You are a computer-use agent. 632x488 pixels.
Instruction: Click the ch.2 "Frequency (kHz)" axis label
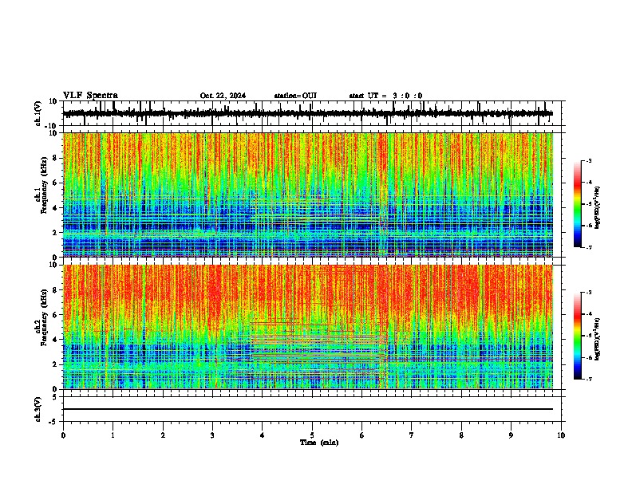[x=44, y=317]
